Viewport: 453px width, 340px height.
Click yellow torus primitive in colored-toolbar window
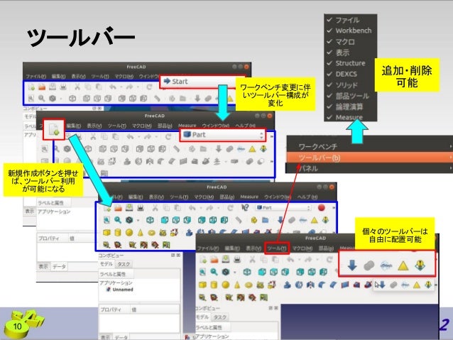(151, 232)
